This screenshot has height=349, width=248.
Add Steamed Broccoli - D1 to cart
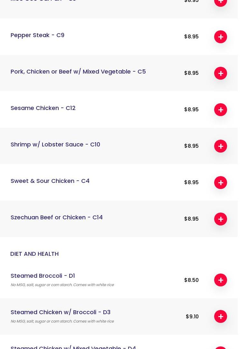pos(221,280)
